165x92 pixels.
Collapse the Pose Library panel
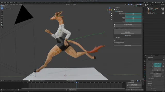114,39
